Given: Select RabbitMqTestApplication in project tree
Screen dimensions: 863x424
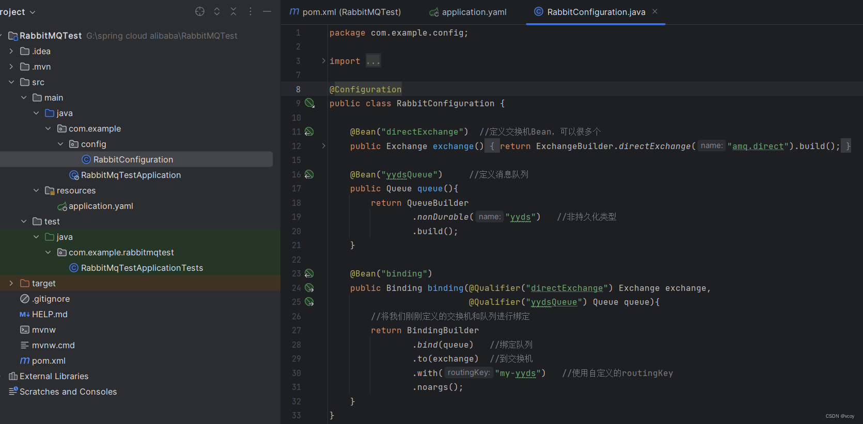Looking at the screenshot, I should (131, 175).
